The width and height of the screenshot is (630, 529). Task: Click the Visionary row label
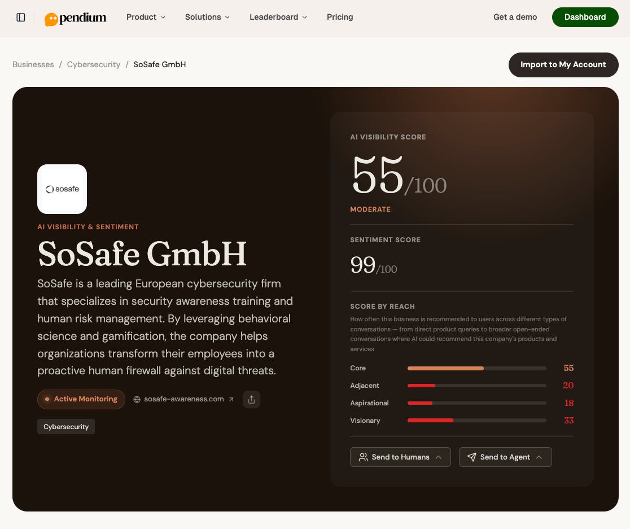pos(365,421)
